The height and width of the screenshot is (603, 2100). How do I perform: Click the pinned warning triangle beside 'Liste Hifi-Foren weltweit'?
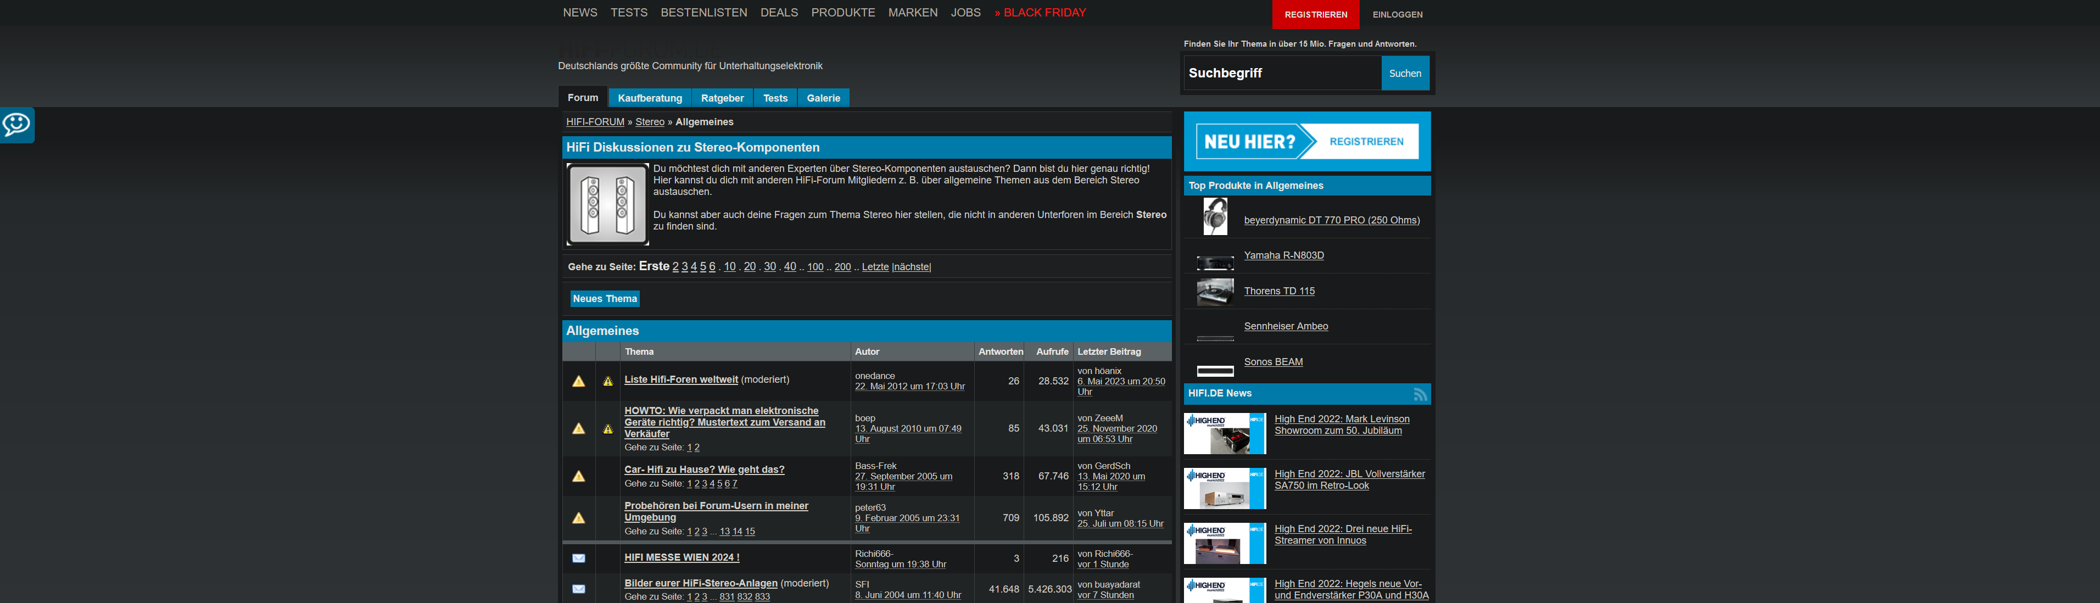tap(579, 379)
